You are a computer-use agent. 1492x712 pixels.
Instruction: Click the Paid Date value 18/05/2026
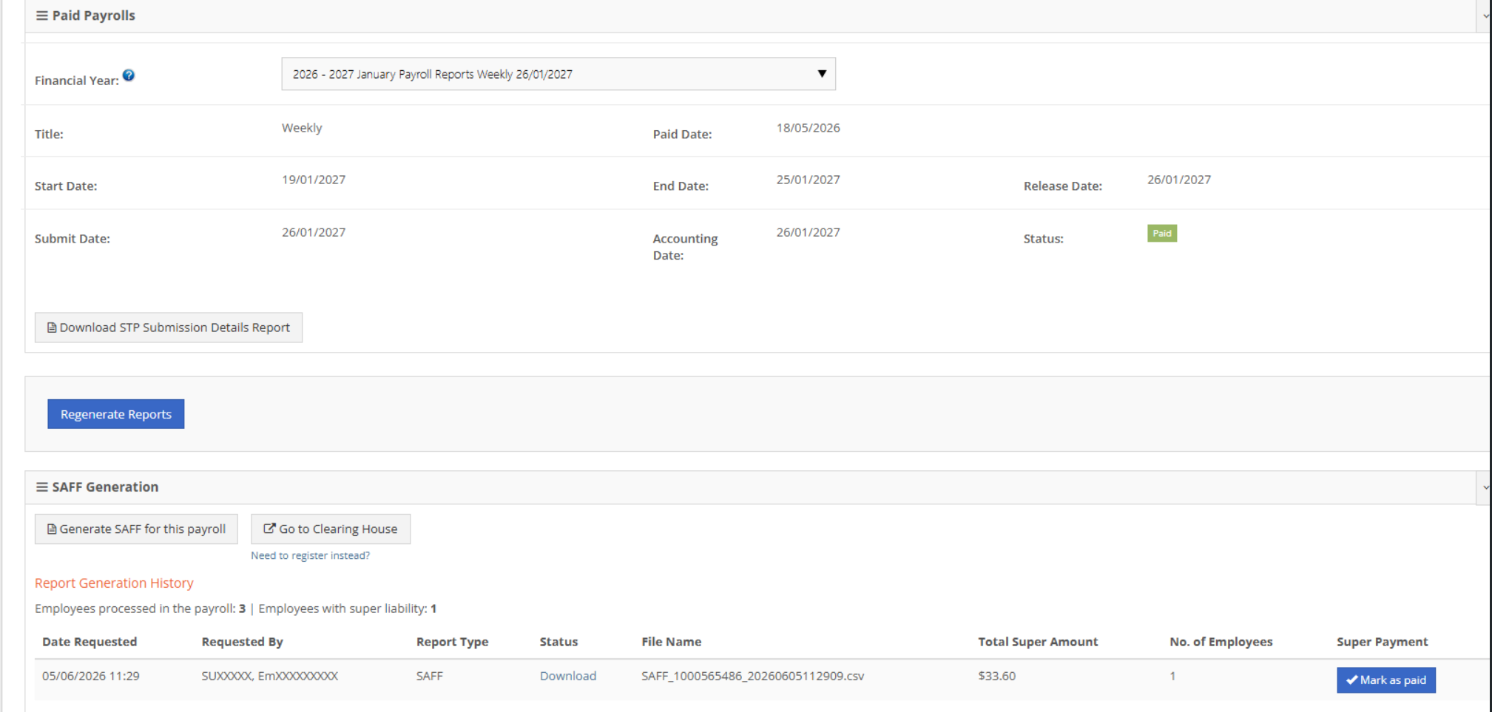click(x=809, y=128)
